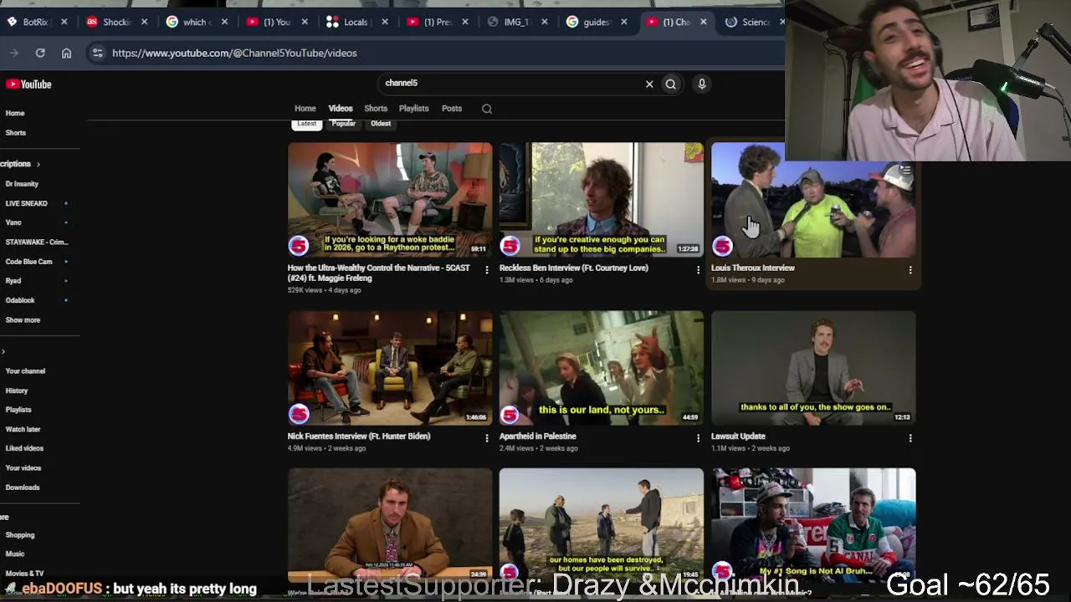Close the guides Google tab
This screenshot has width=1071, height=602.
(624, 22)
